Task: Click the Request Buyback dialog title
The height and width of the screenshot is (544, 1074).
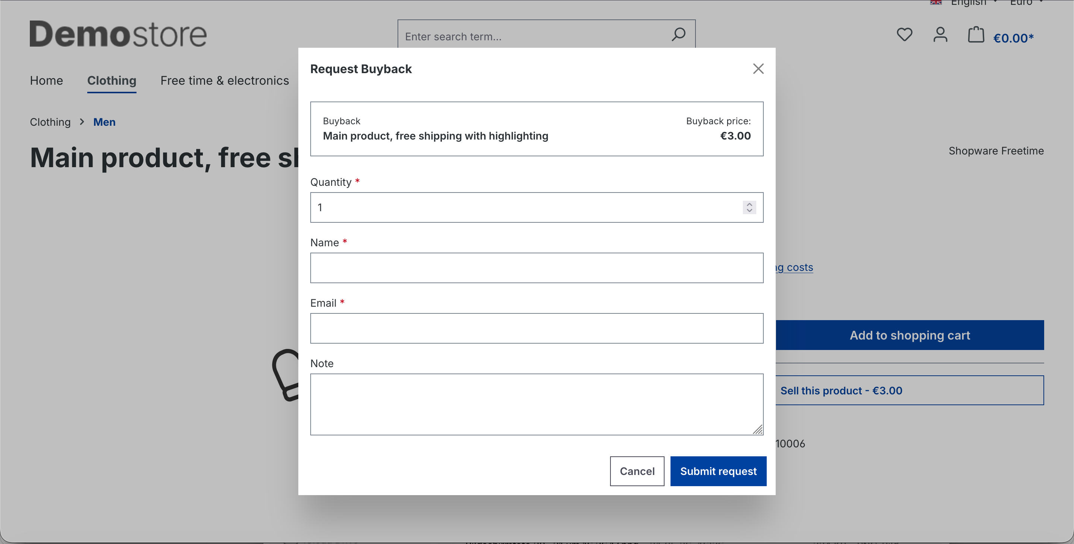Action: click(x=361, y=69)
